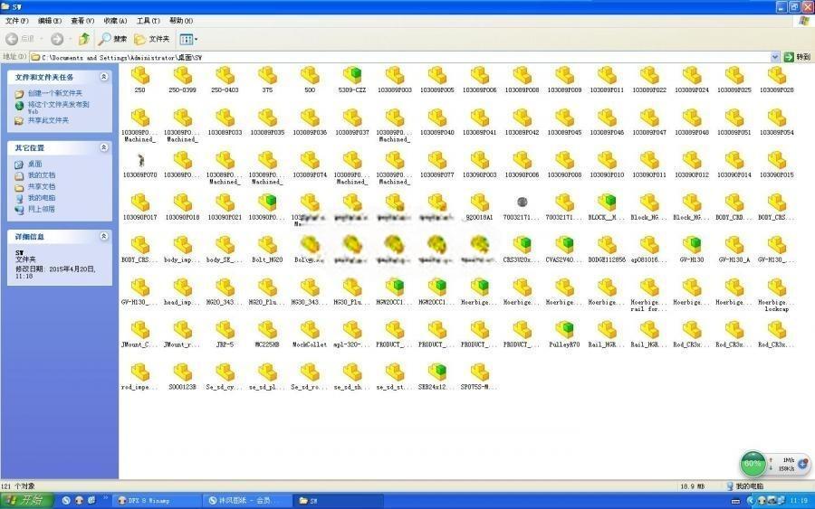Image resolution: width=815 pixels, height=509 pixels.
Task: Select the 103090P017 part file
Action: point(139,203)
